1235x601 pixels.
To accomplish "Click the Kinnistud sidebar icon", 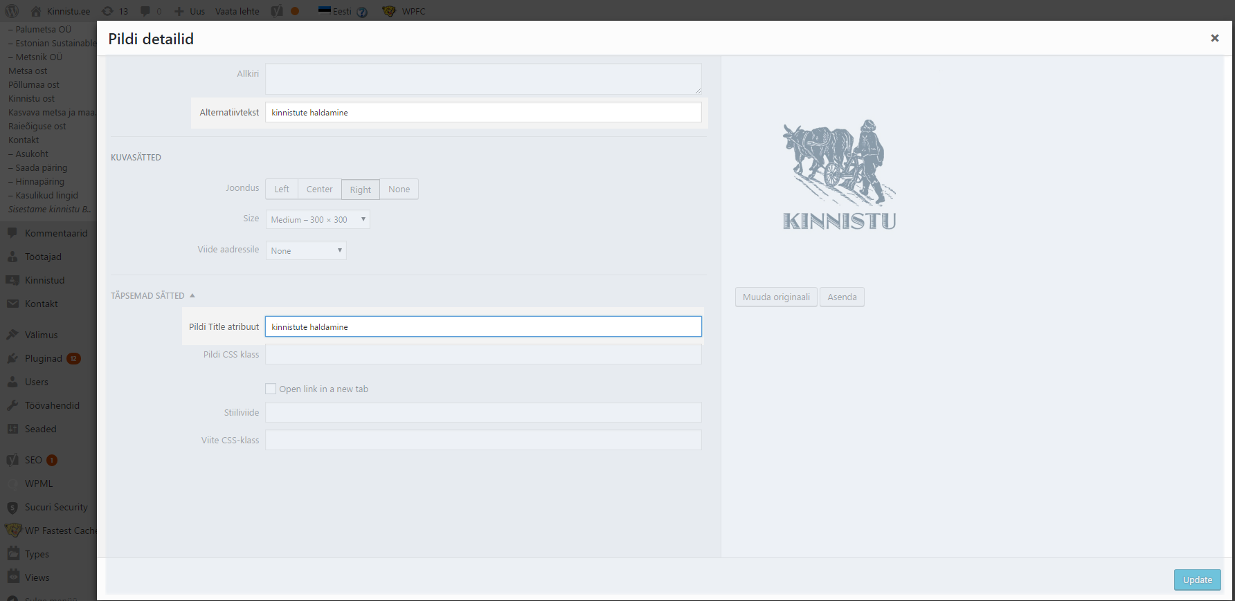I will [x=12, y=280].
